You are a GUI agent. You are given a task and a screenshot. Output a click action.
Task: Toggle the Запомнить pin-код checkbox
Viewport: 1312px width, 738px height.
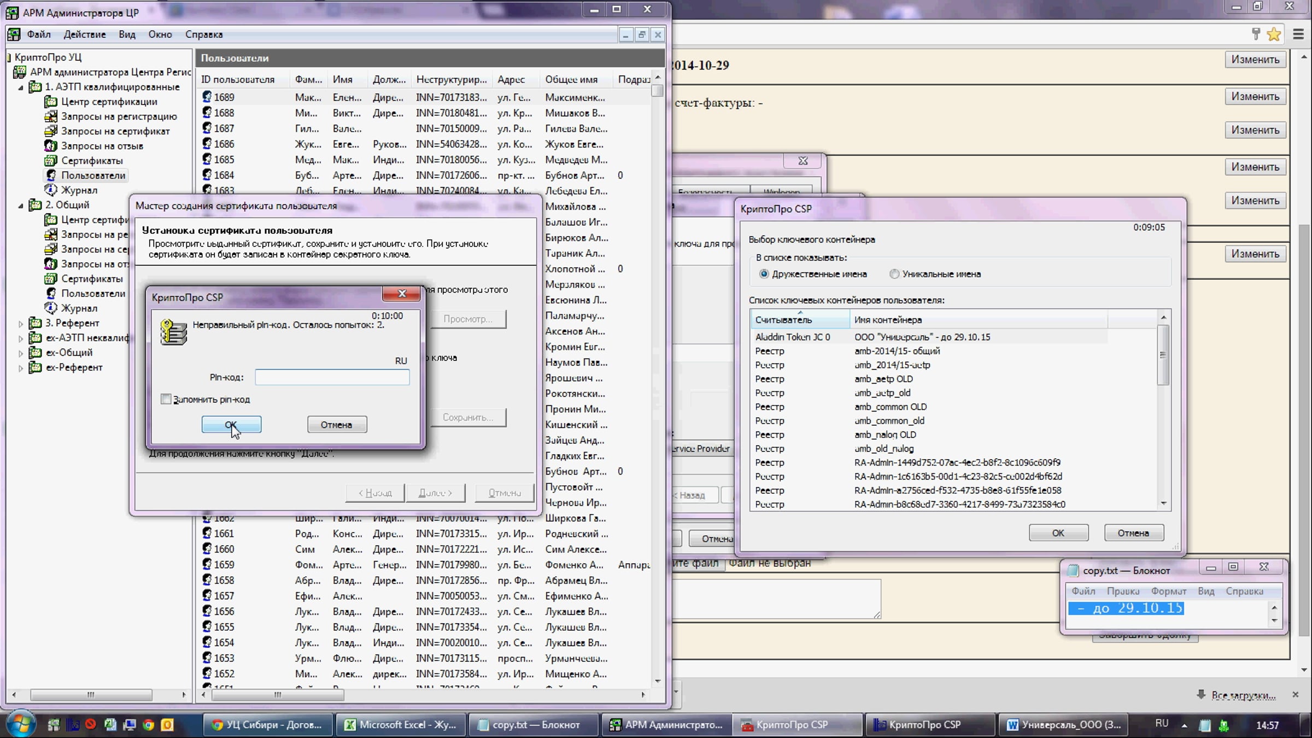click(x=166, y=399)
